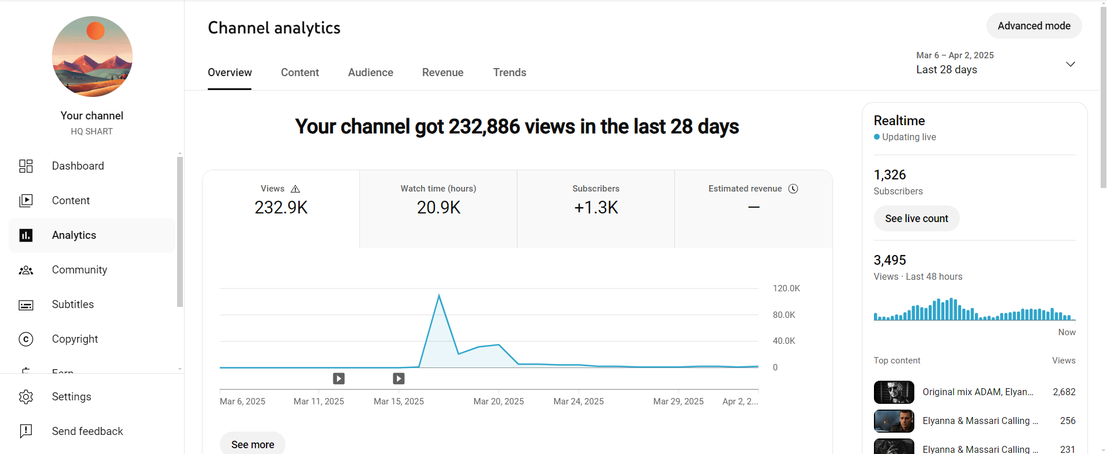Click the Analytics bar chart icon
The height and width of the screenshot is (454, 1107).
[x=26, y=235]
